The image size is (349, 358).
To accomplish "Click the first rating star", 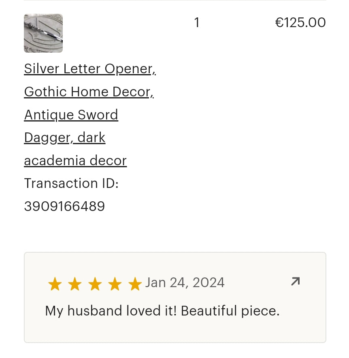I will [x=55, y=283].
